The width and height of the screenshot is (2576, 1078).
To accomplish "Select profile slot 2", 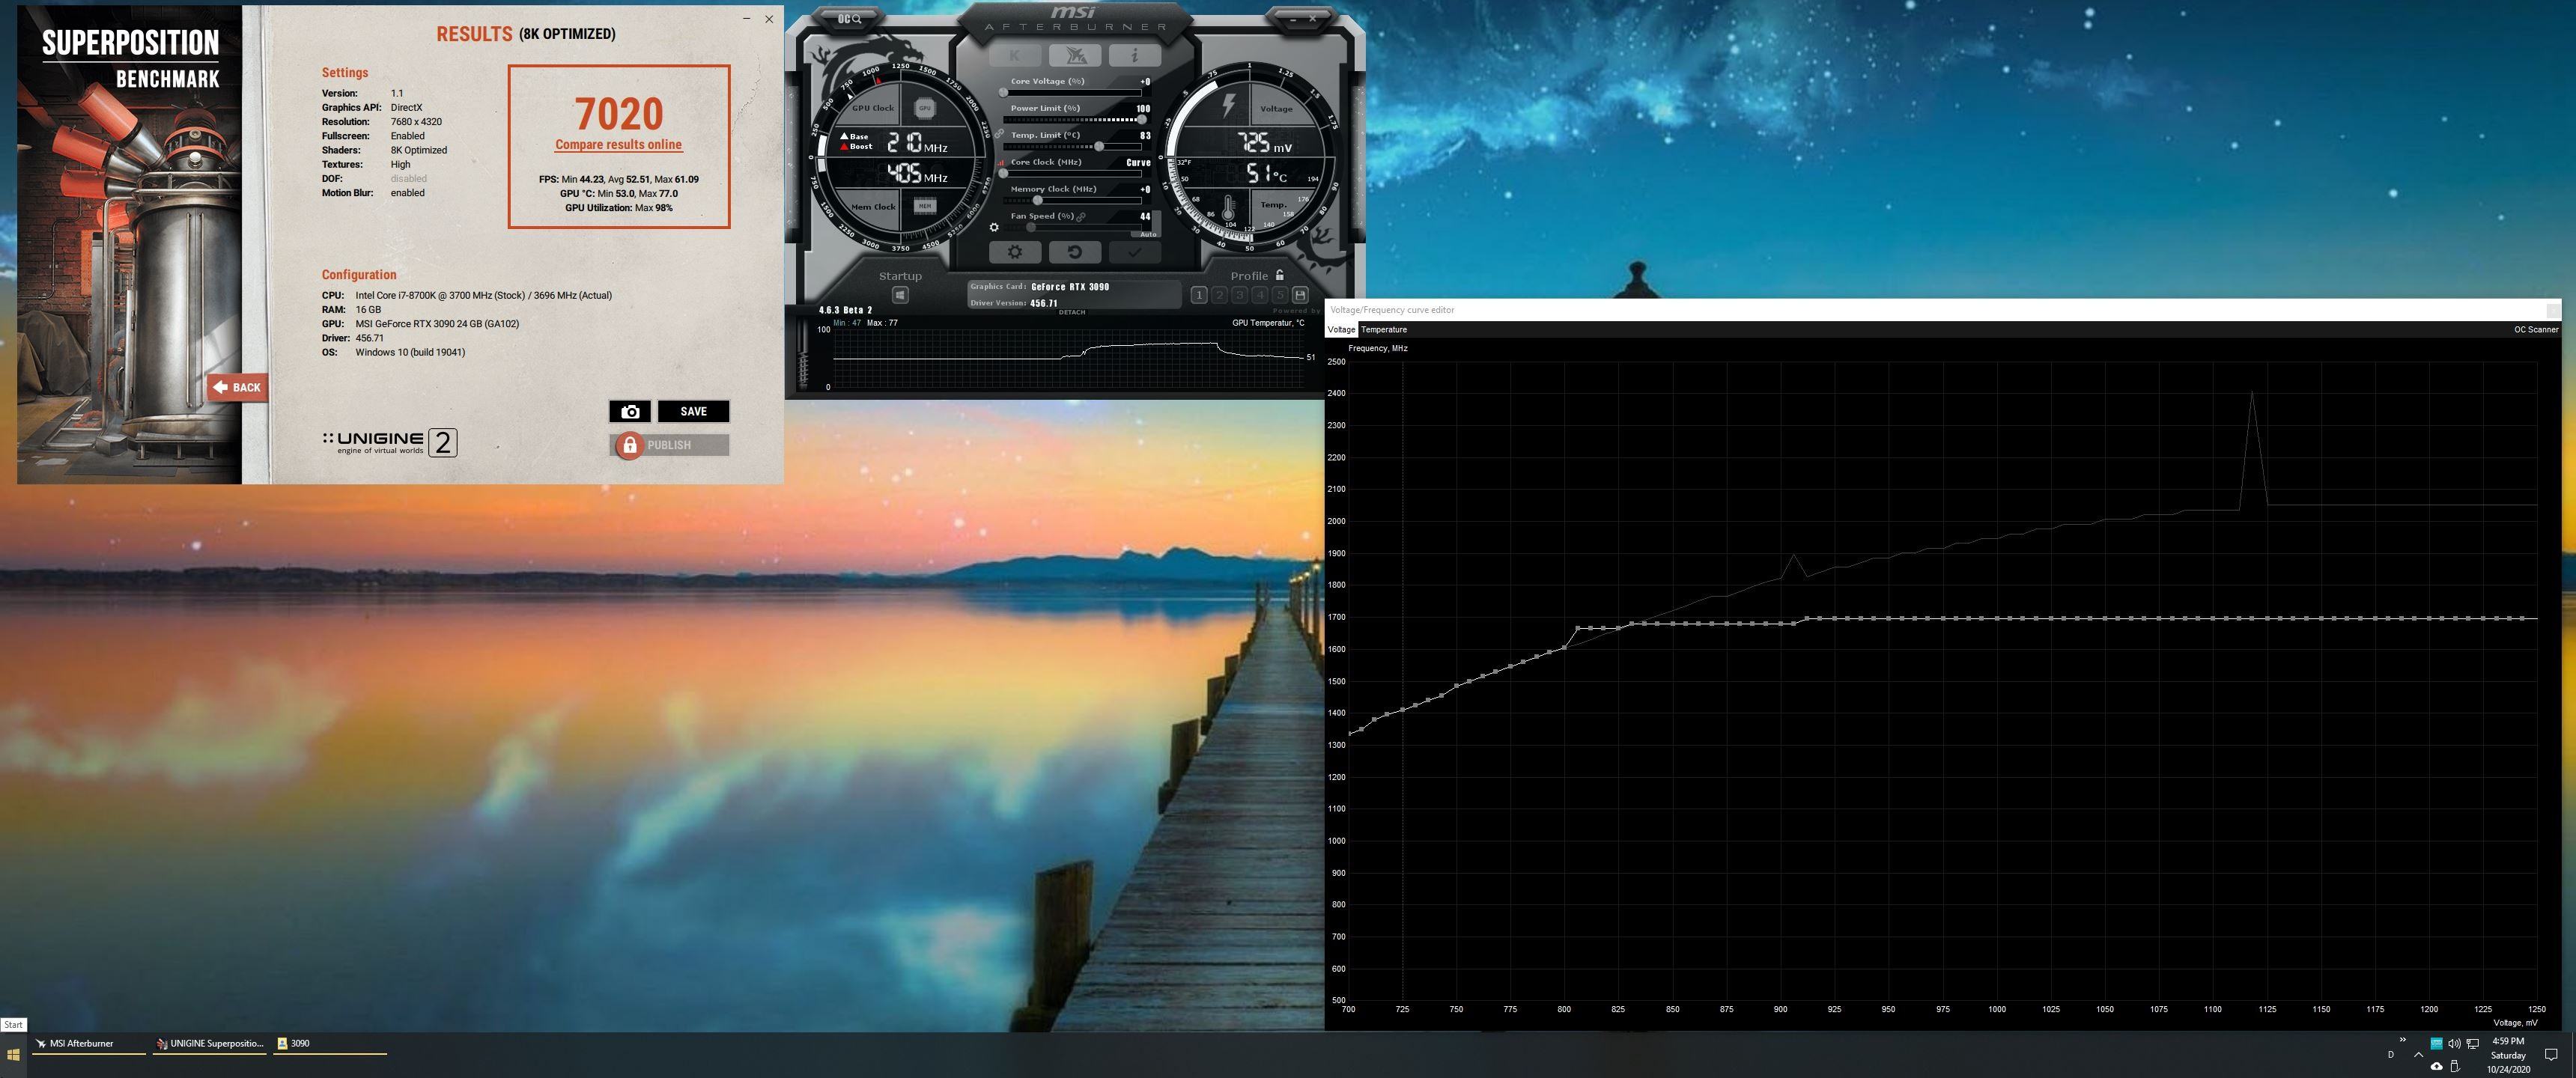I will [x=1219, y=295].
